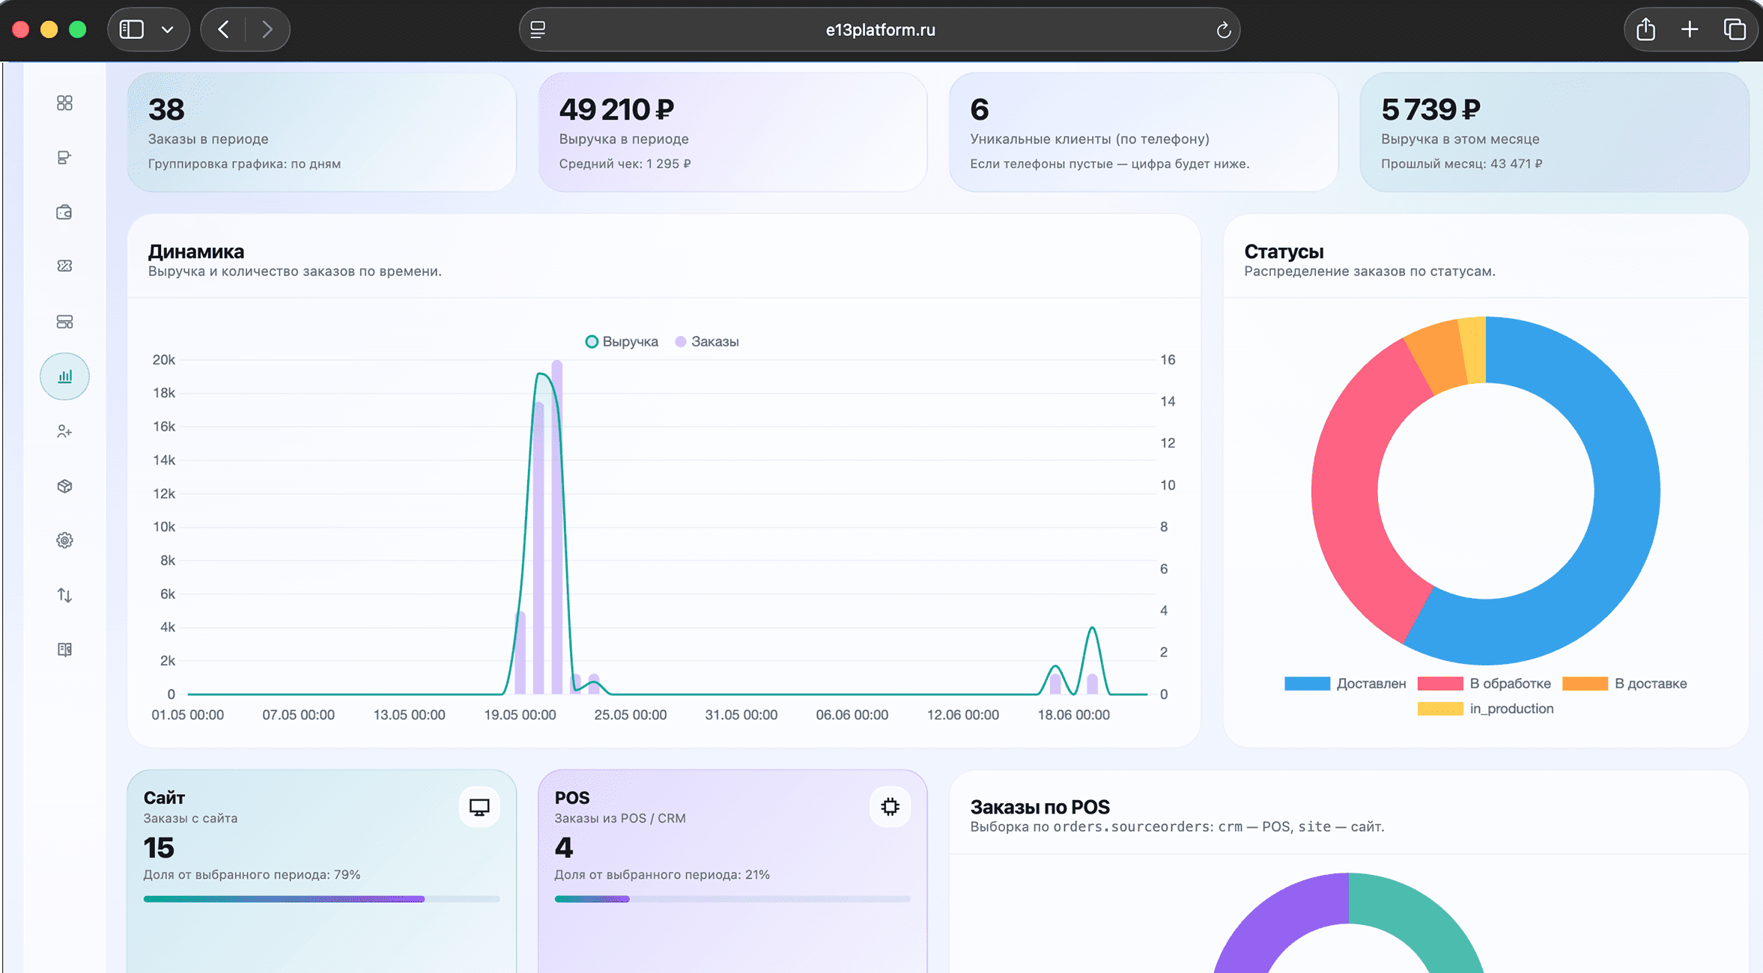Click the chip icon on POS card
The height and width of the screenshot is (973, 1763).
[x=890, y=807]
